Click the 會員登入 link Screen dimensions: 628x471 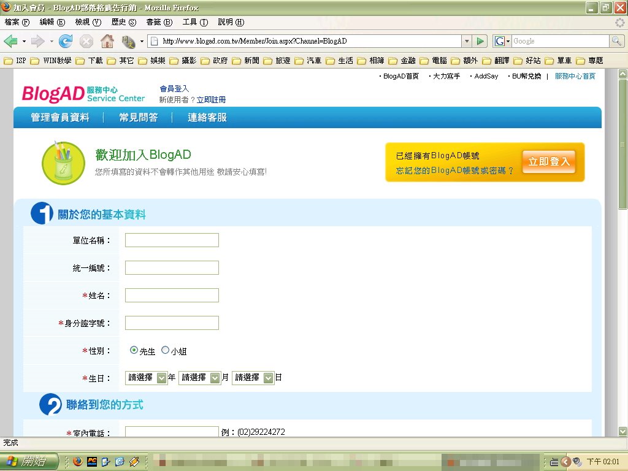[x=174, y=88]
